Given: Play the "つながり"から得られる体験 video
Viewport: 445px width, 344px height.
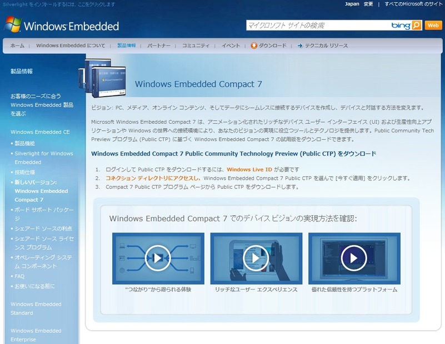Looking at the screenshot, I should tap(158, 258).
